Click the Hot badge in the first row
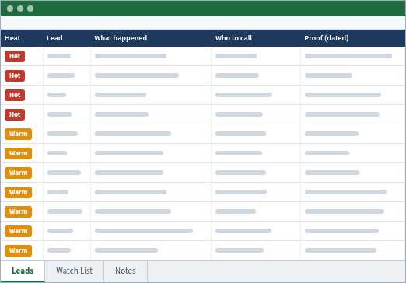The width and height of the screenshot is (406, 283). pyautogui.click(x=15, y=56)
